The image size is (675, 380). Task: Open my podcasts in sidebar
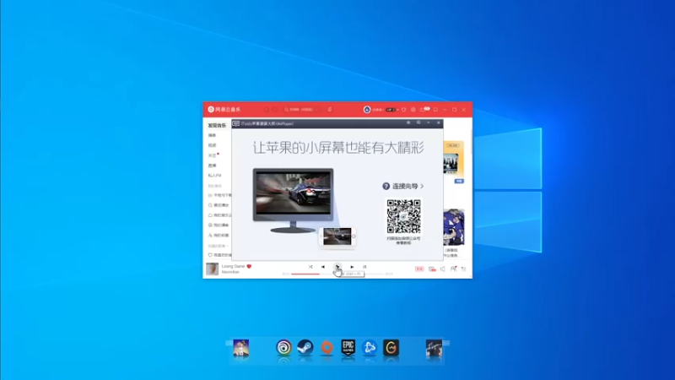pyautogui.click(x=219, y=225)
